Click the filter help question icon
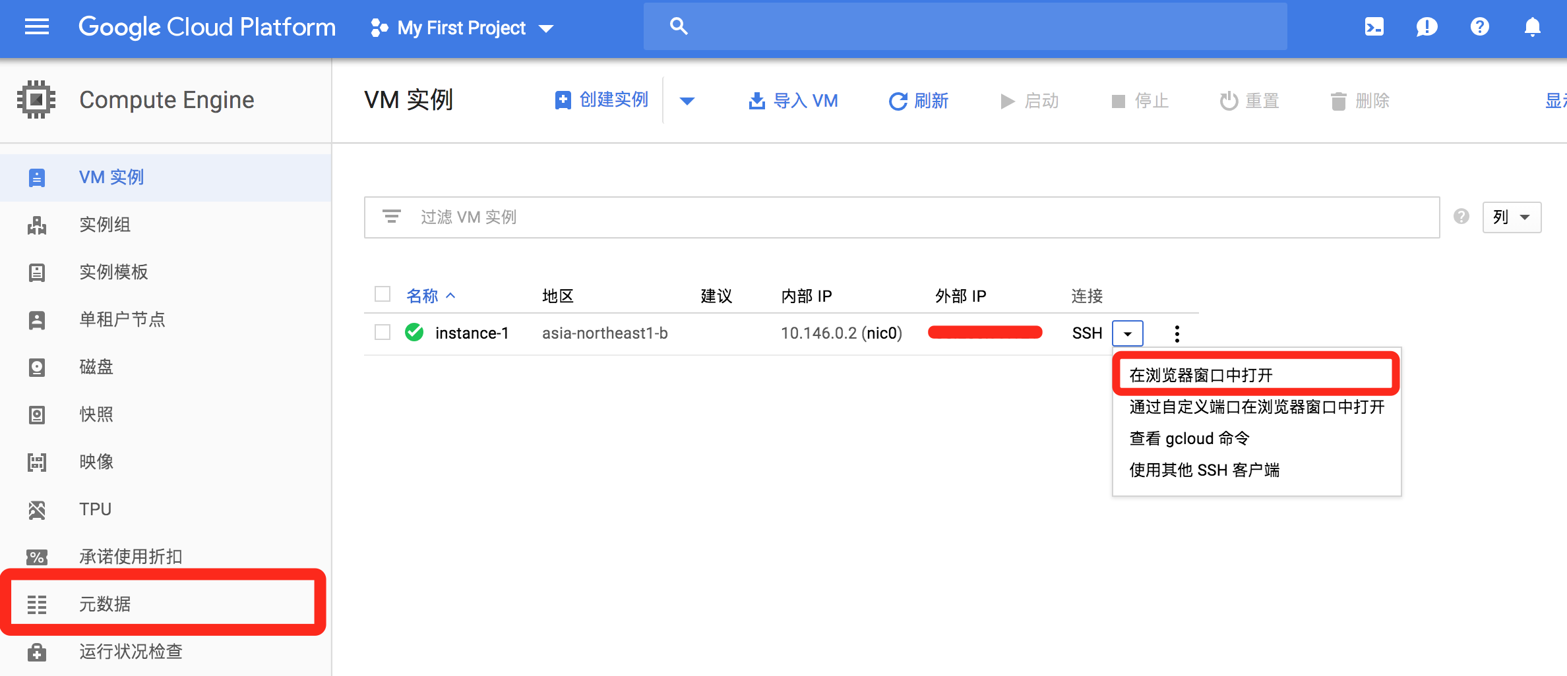 1461,216
